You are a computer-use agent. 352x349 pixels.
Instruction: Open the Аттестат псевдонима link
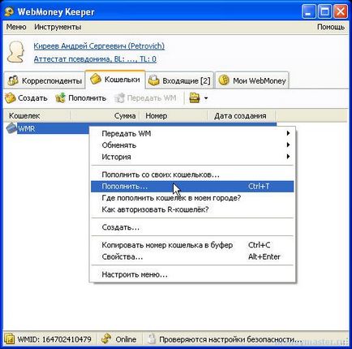click(x=95, y=59)
